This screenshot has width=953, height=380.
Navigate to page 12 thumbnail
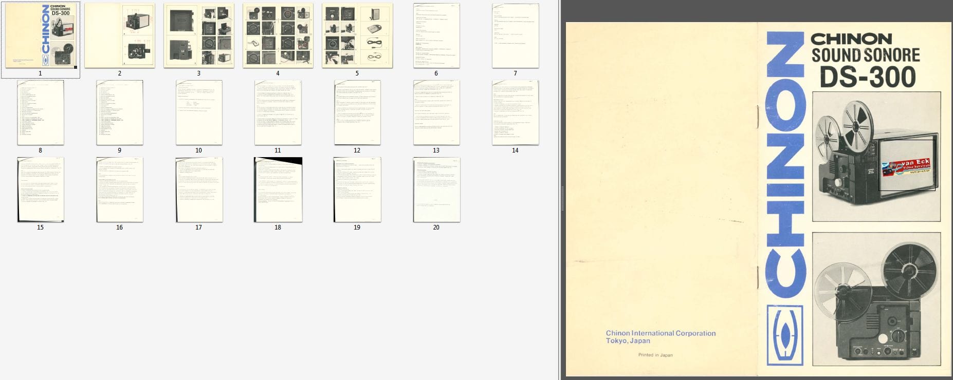pos(357,112)
